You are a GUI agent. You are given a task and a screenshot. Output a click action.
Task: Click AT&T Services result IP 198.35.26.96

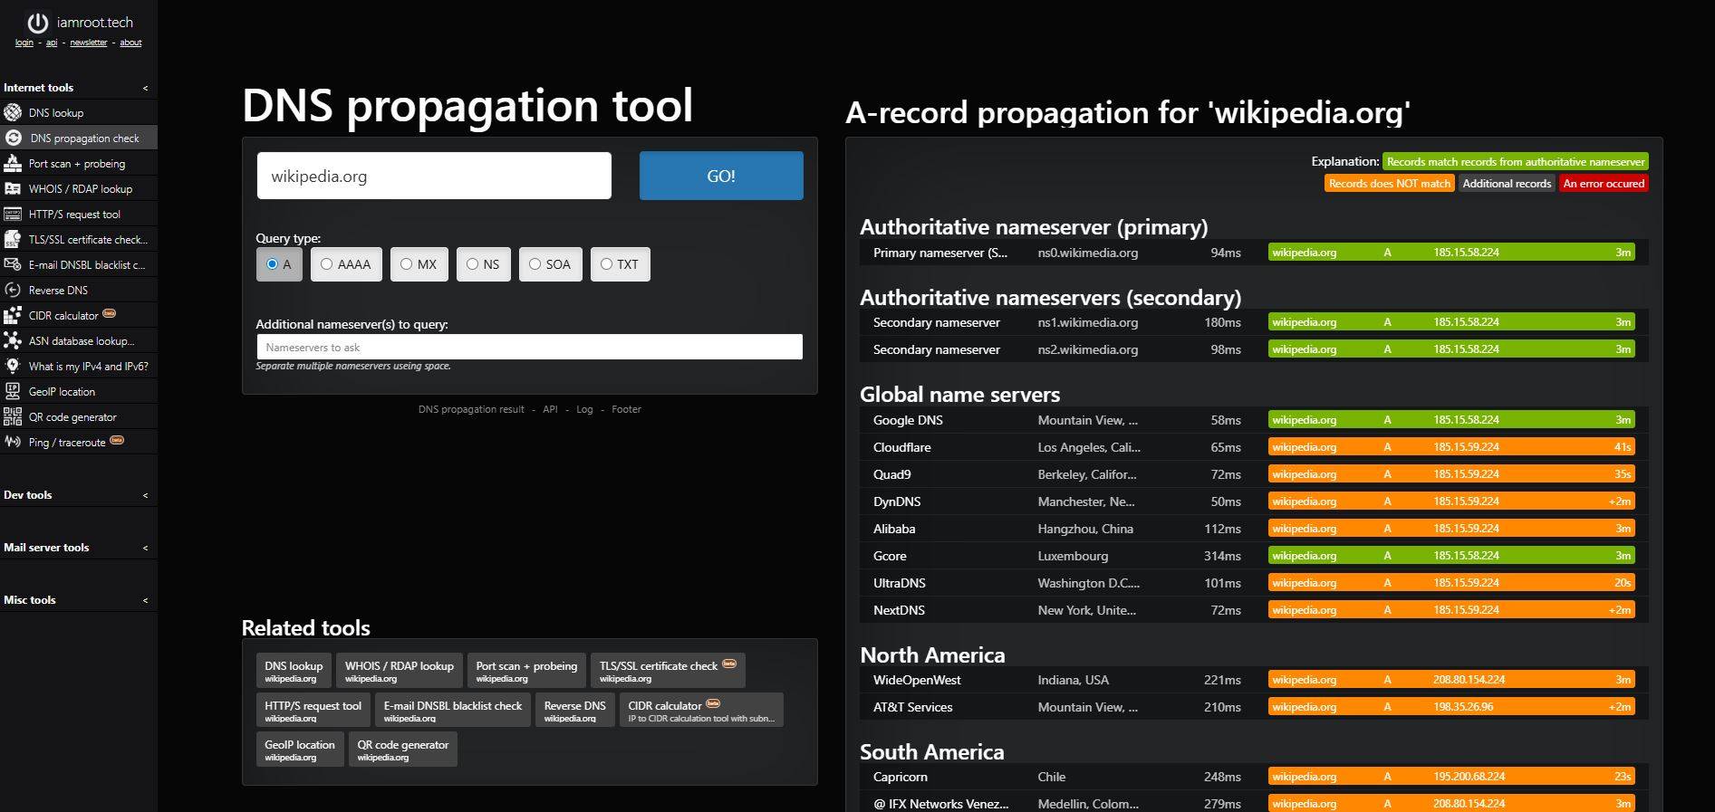tap(1463, 707)
